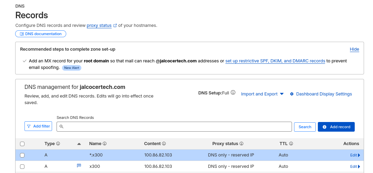Screen dimensions: 373x173
Task: Click the Actions column header
Action: point(351,143)
